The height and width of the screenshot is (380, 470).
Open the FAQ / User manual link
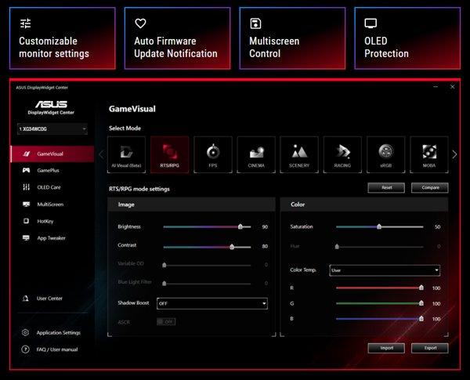[57, 349]
